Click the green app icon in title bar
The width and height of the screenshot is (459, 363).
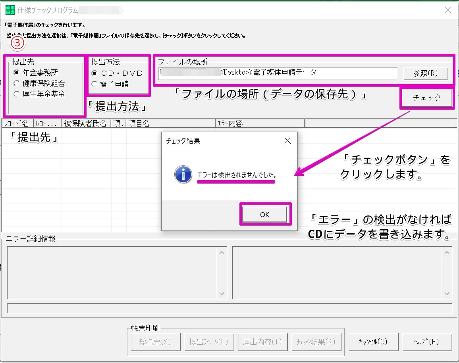point(10,10)
